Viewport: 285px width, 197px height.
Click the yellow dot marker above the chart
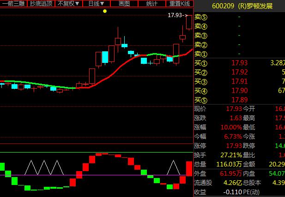click(x=105, y=11)
